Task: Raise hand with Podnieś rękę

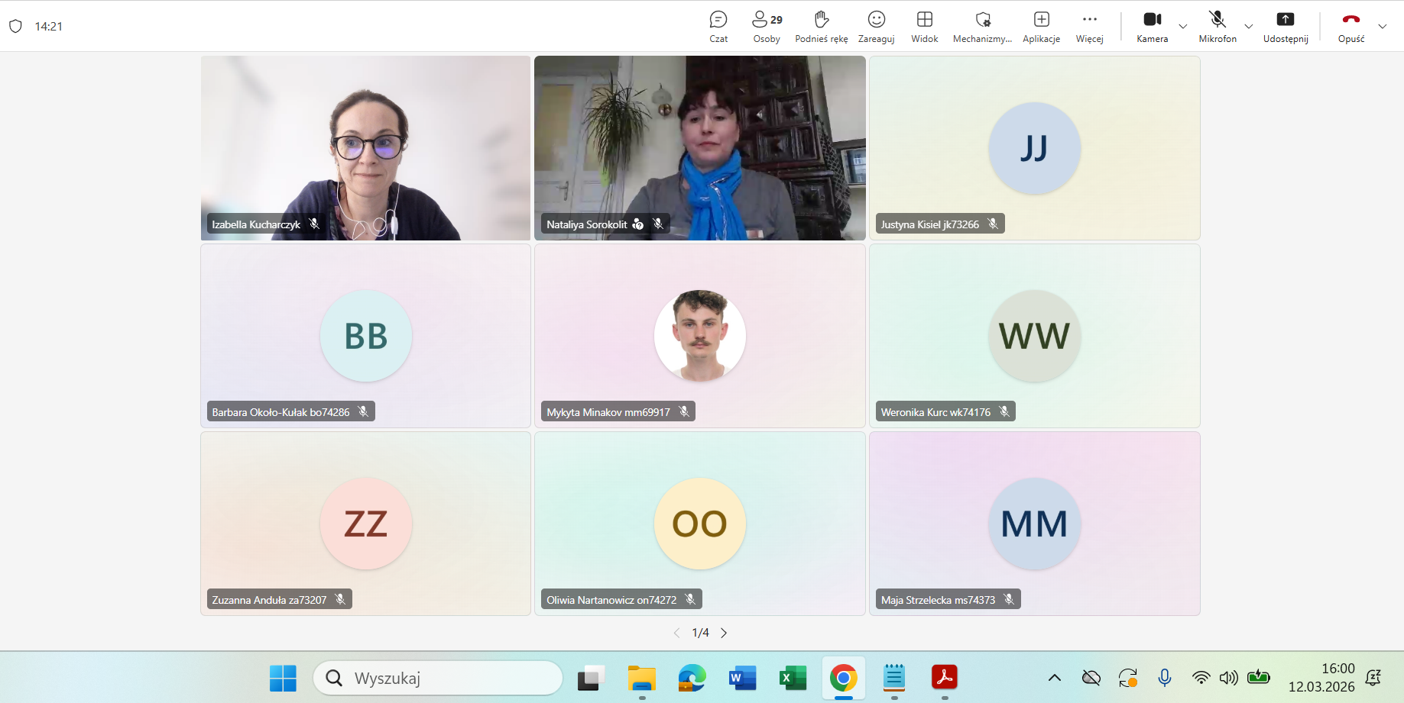Action: pos(821,27)
